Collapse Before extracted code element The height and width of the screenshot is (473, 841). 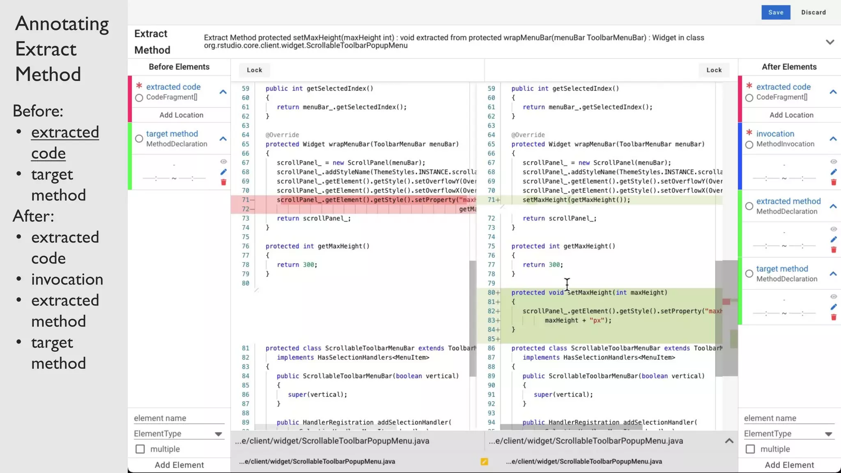click(x=223, y=92)
